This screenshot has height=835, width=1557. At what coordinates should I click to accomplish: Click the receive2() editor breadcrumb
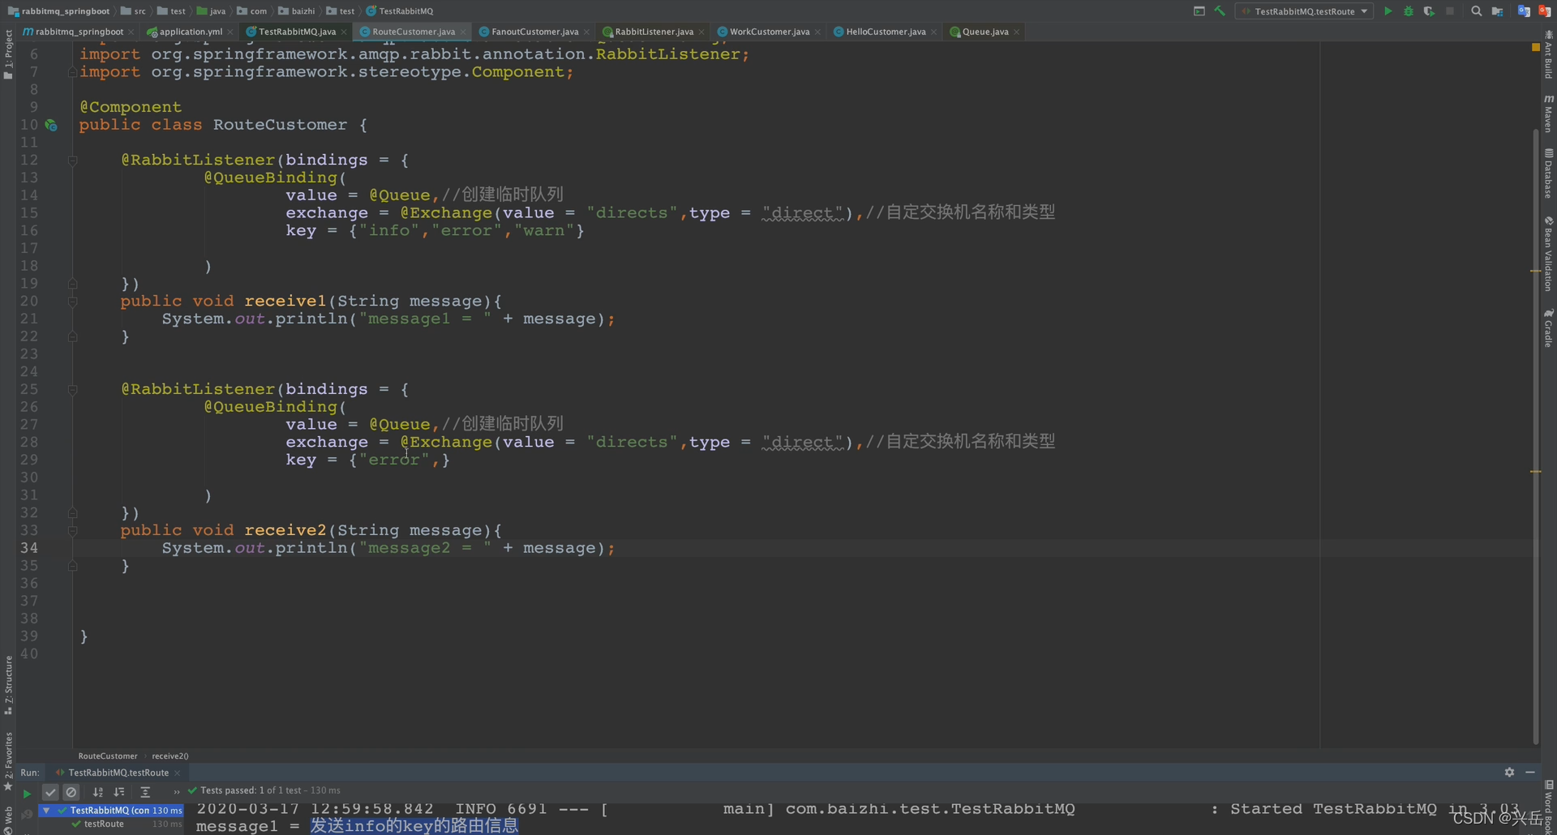(170, 756)
